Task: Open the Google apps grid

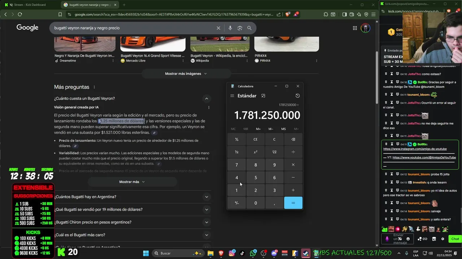Action: point(355,28)
